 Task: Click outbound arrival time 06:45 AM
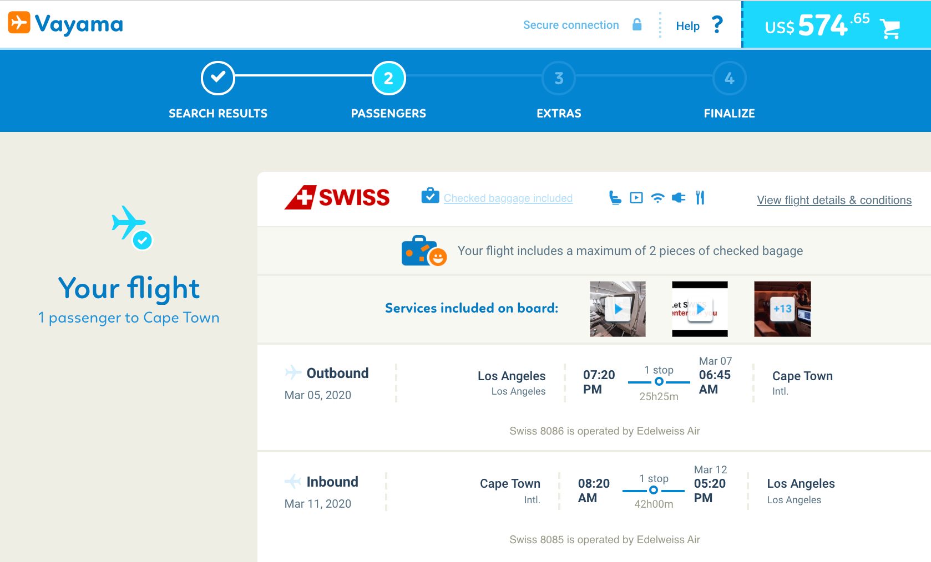[715, 382]
